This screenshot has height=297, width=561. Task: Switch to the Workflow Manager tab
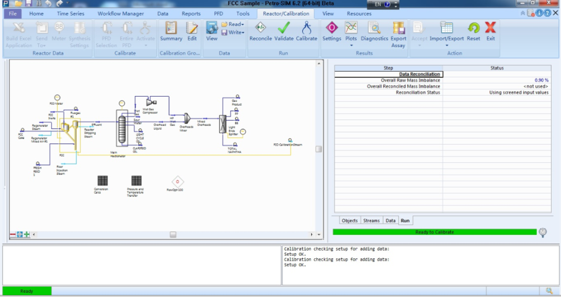(x=120, y=14)
